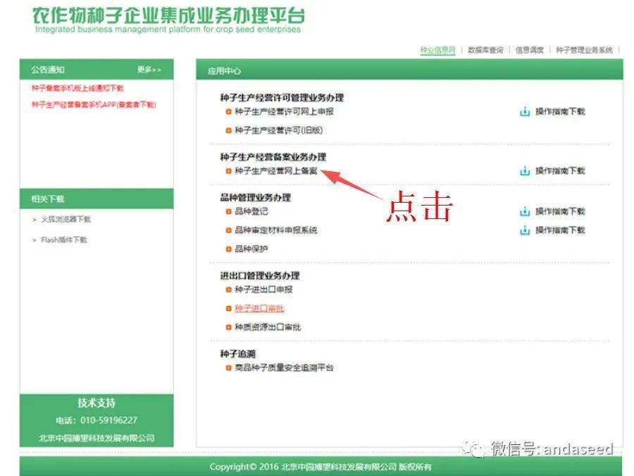Select 信息调度 in top navigation
This screenshot has height=476, width=634.
[529, 51]
